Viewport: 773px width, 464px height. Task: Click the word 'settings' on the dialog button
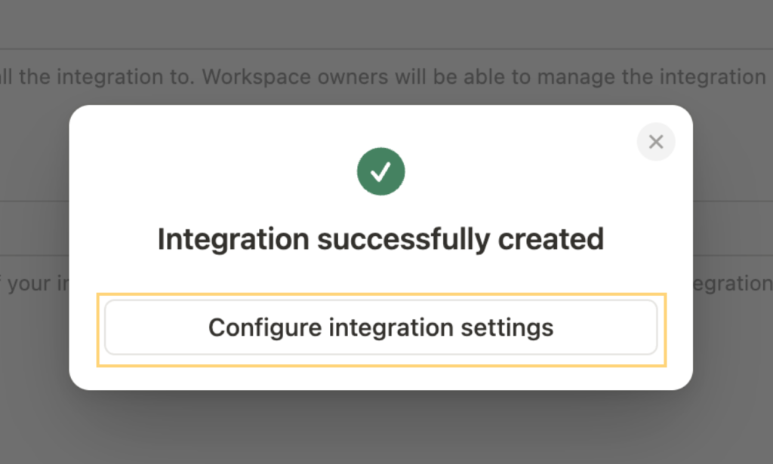(x=507, y=328)
